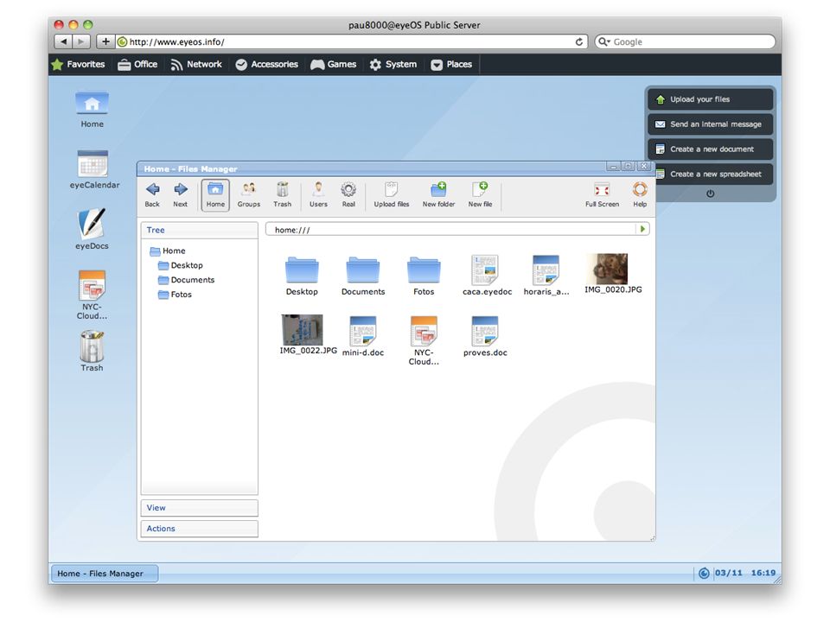Select the NYC-Cloud presentation file in file pane
Viewport: 830px width, 622px height.
coord(424,340)
